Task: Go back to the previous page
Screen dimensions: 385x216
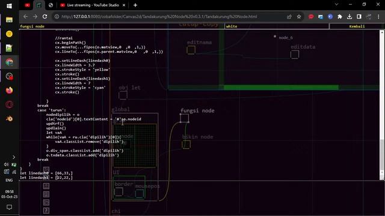Action: click(25, 16)
